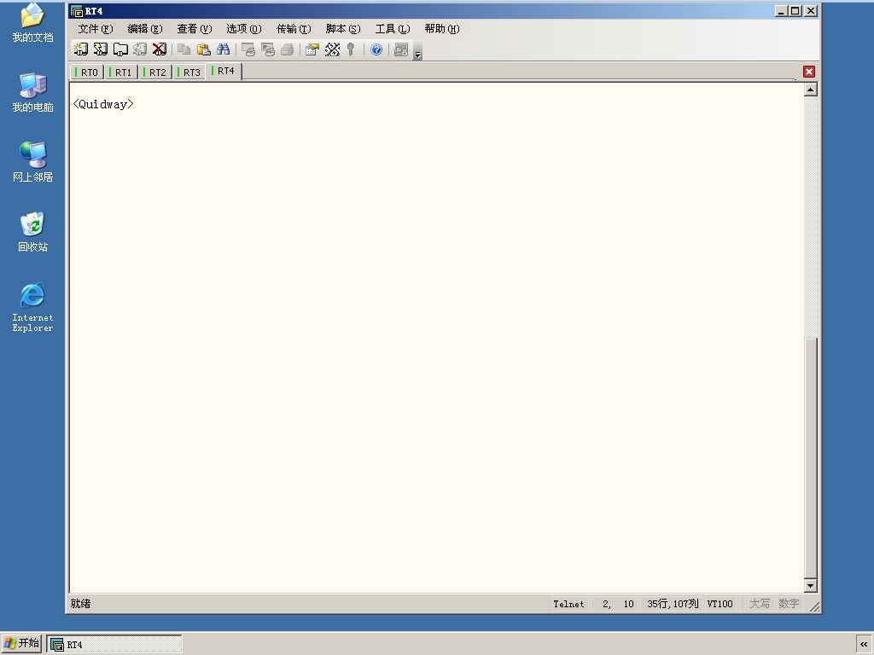Image resolution: width=874 pixels, height=655 pixels.
Task: Click the Disconnect red X icon
Action: tap(160, 49)
